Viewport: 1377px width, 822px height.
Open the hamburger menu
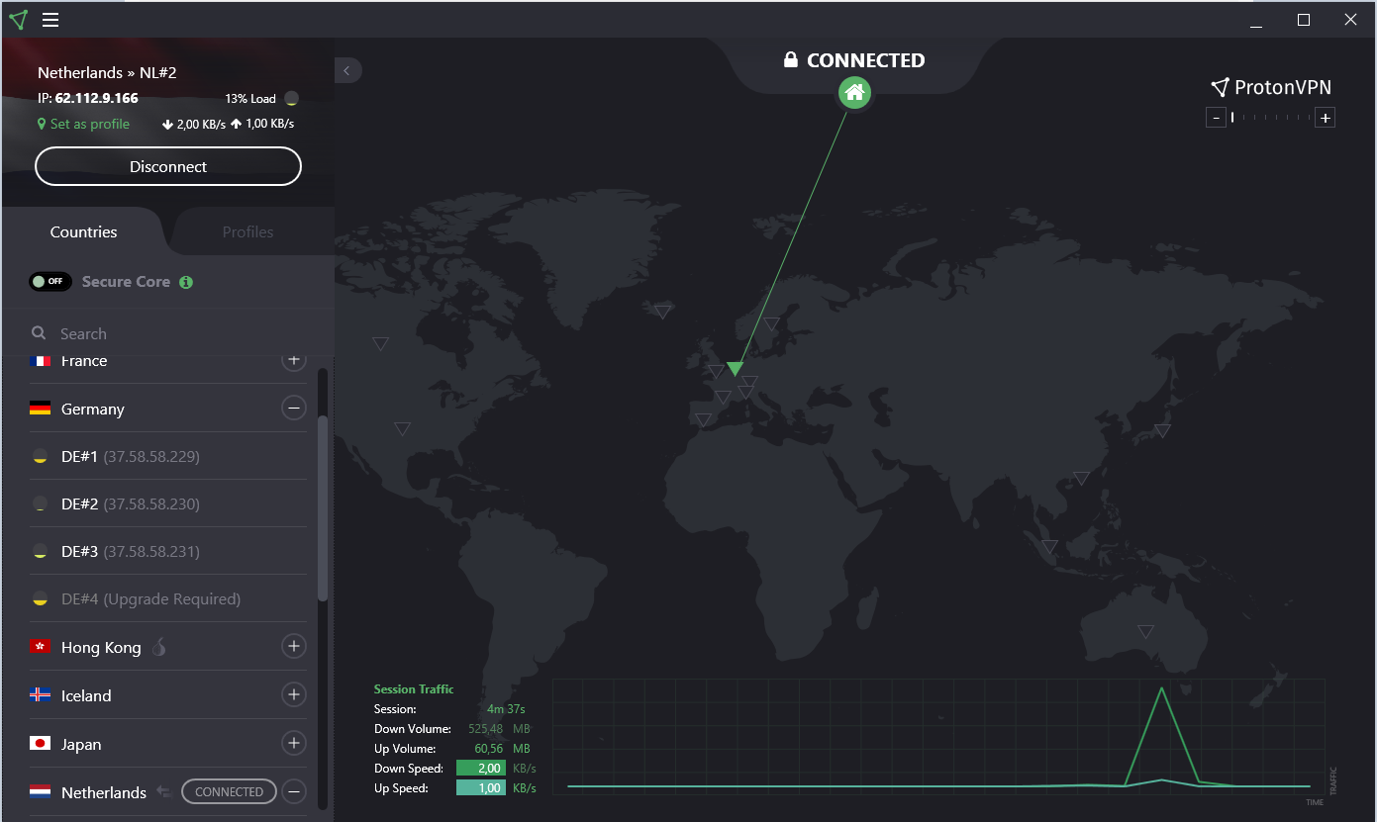pyautogui.click(x=50, y=20)
